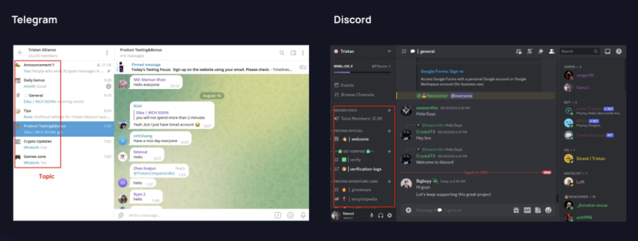Open sticker picker in Discord
This screenshot has width=638, height=241.
click(538, 210)
